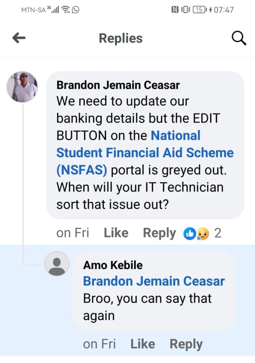Open Amo Kebile's profile name
255x363 pixels.
tap(113, 265)
